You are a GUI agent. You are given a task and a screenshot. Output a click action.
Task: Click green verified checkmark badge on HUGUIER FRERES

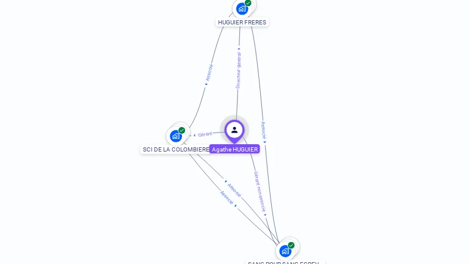point(248,3)
